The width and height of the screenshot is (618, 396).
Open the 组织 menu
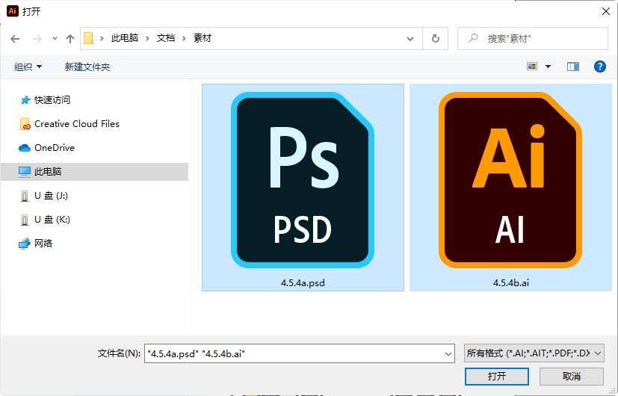tap(28, 67)
